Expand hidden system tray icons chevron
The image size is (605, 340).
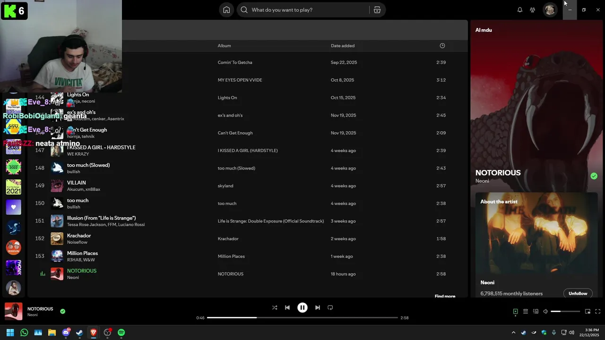[513, 332]
